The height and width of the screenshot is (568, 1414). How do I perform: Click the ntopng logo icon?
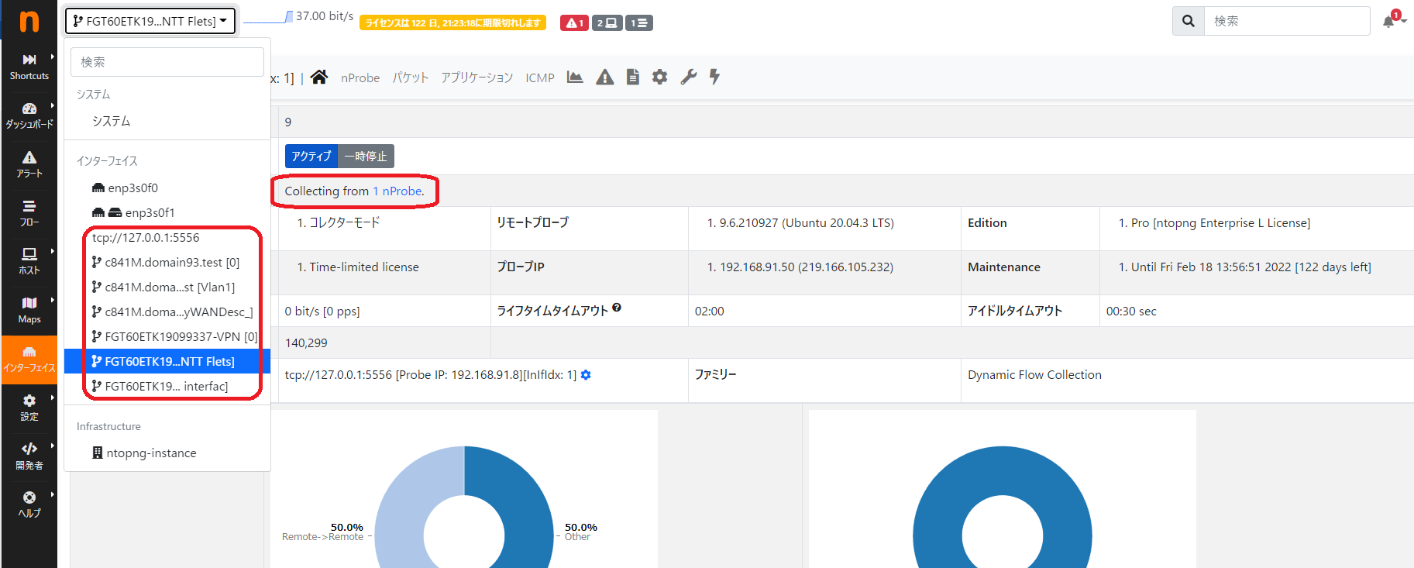click(29, 21)
